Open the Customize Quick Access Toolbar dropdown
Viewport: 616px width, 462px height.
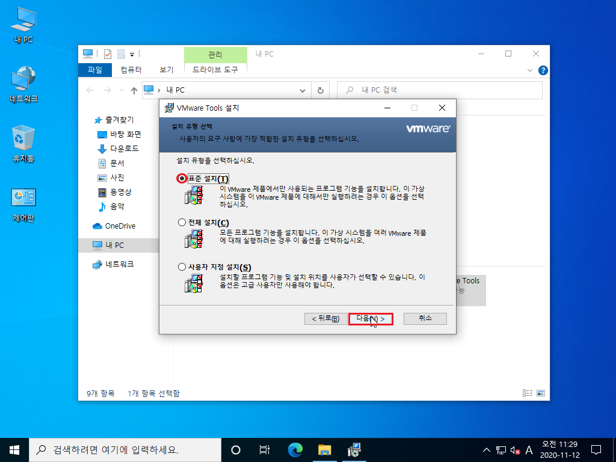click(x=132, y=55)
